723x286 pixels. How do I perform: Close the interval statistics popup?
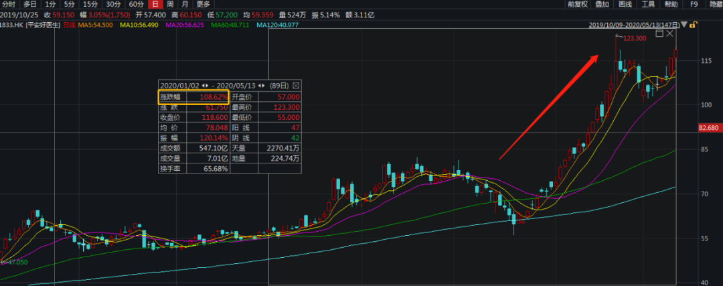tap(297, 86)
